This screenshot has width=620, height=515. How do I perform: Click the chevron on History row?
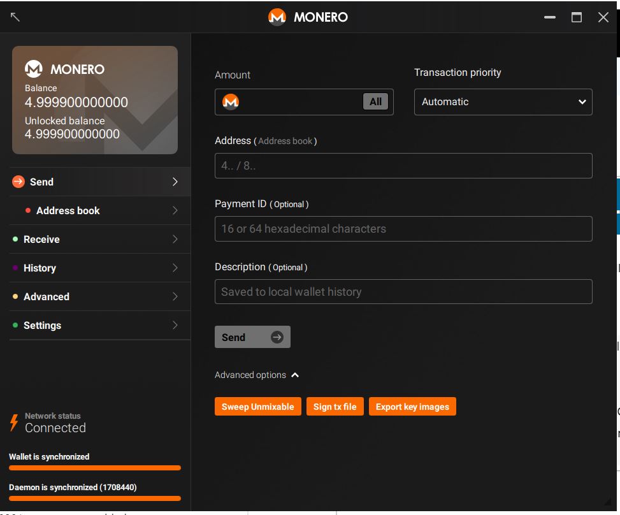tap(175, 268)
